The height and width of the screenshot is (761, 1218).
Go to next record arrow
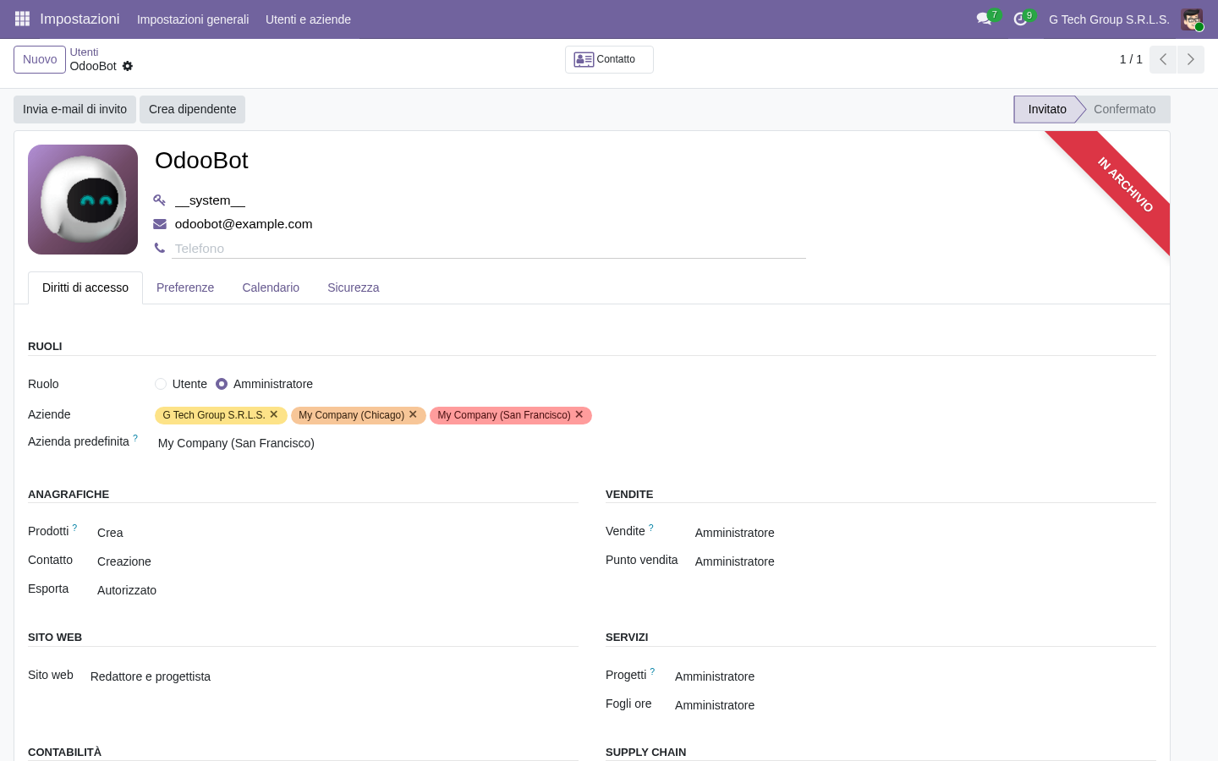click(x=1190, y=59)
